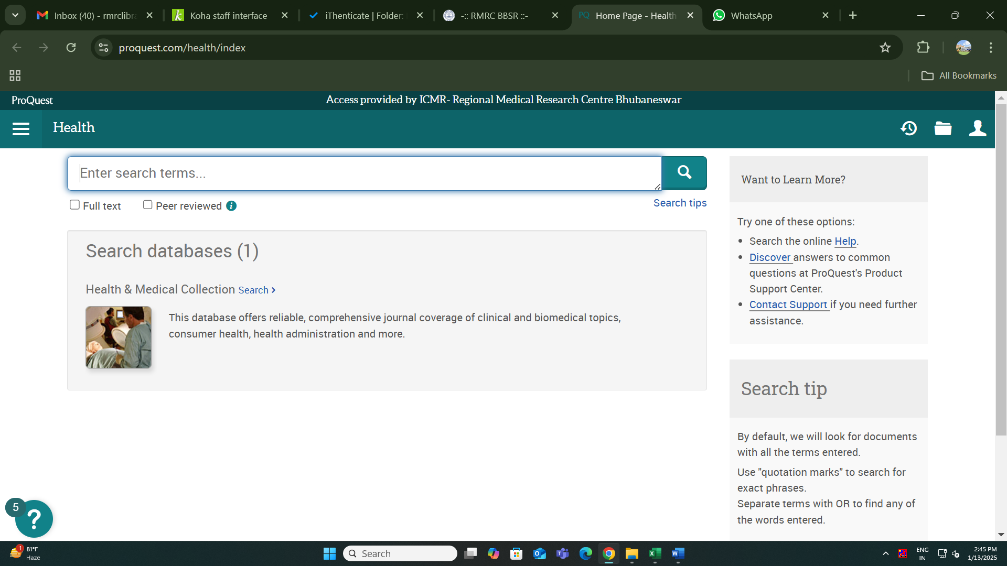
Task: Bookmark this page with star icon
Action: click(885, 48)
